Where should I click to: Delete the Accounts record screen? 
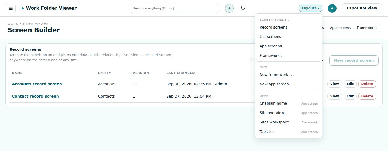[367, 84]
